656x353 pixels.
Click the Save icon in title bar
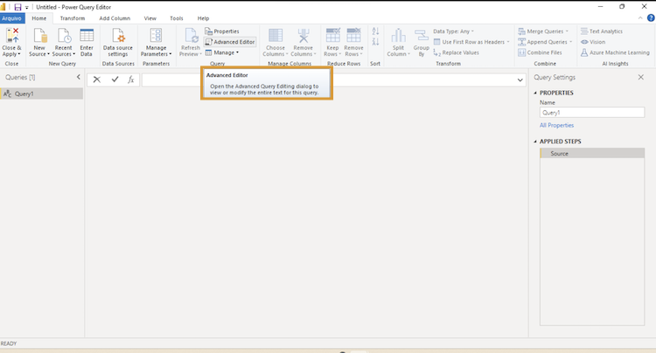point(17,7)
